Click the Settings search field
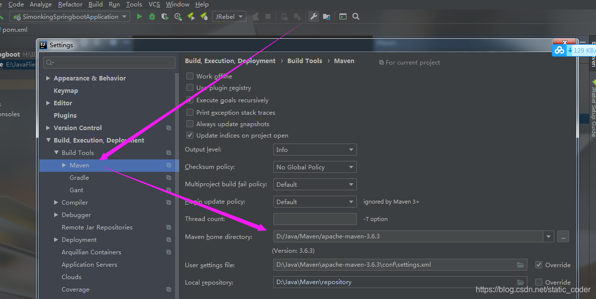 click(x=109, y=63)
